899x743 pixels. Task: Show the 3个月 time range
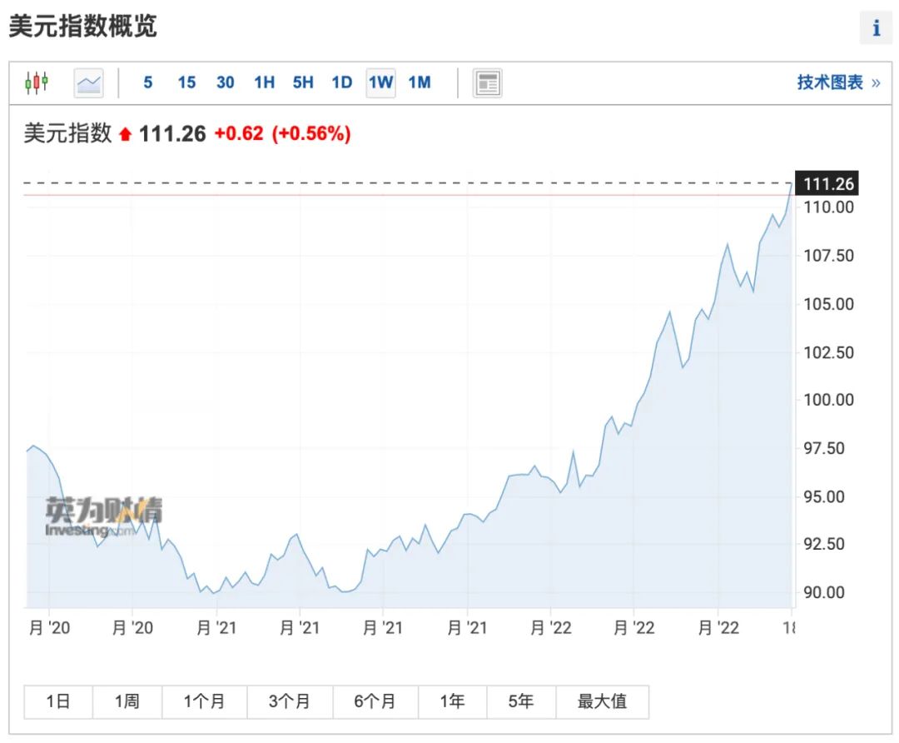pos(290,702)
